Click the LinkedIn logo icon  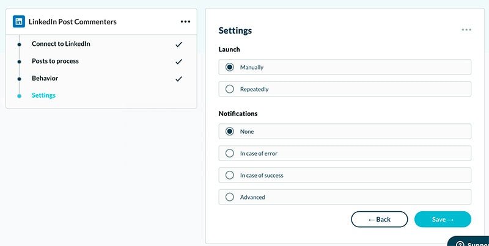click(19, 21)
